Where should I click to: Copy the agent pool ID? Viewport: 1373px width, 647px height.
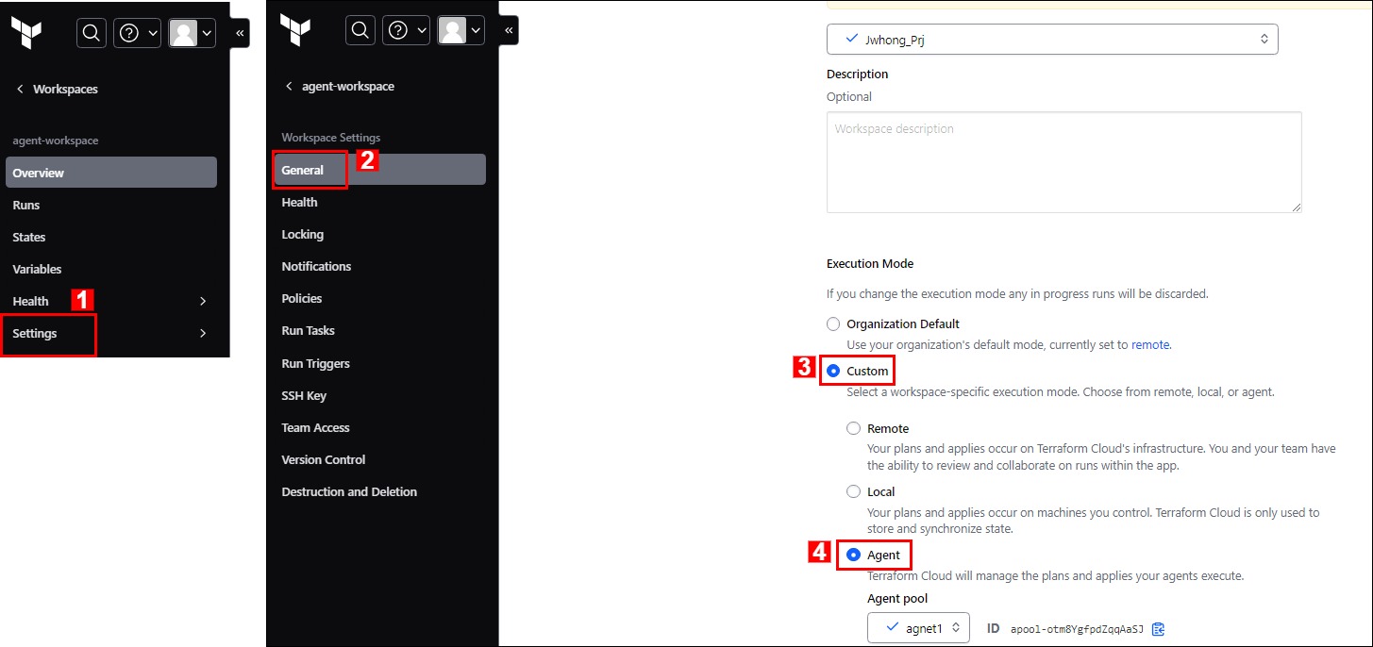click(x=1159, y=629)
